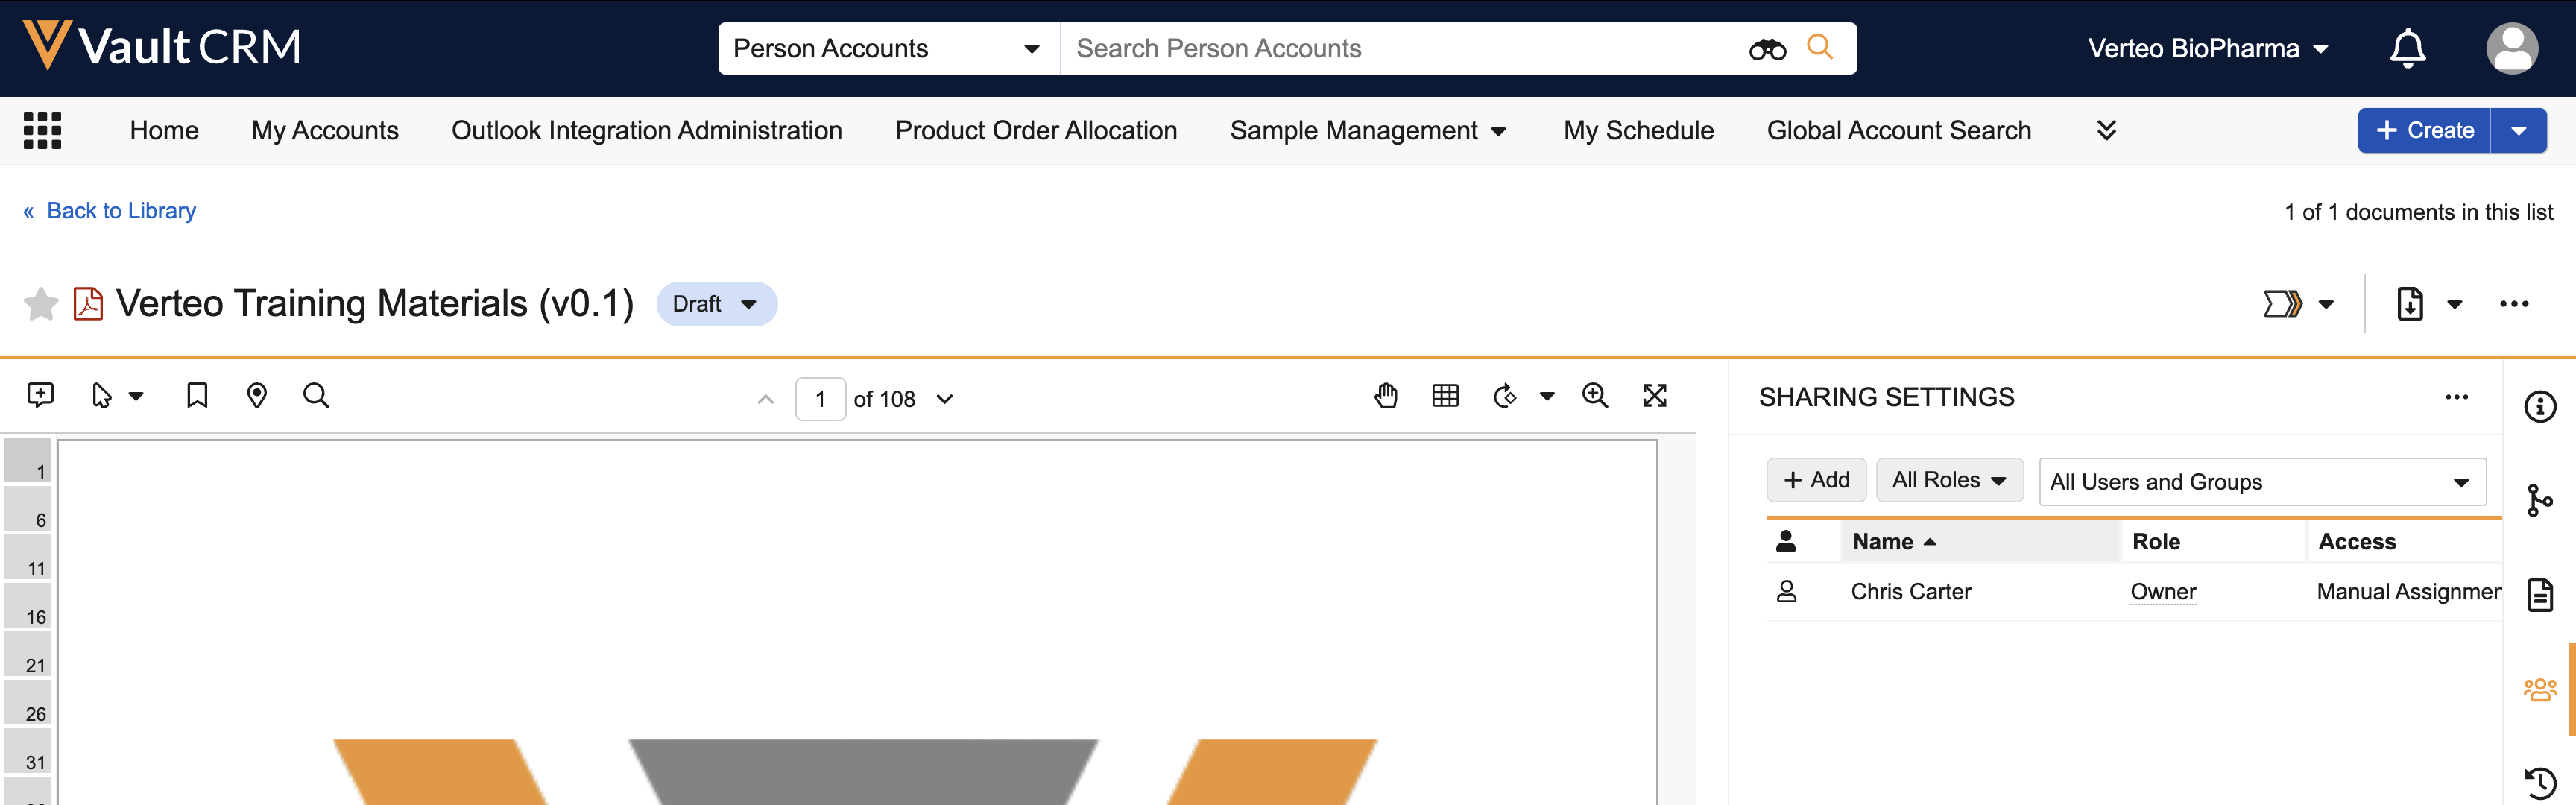The height and width of the screenshot is (805, 2576).
Task: Open the app launcher grid icon
Action: click(42, 130)
